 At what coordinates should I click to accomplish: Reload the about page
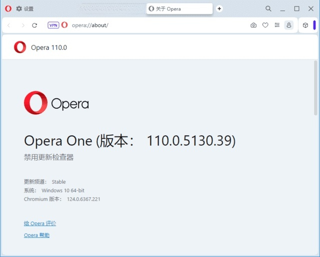[34, 25]
